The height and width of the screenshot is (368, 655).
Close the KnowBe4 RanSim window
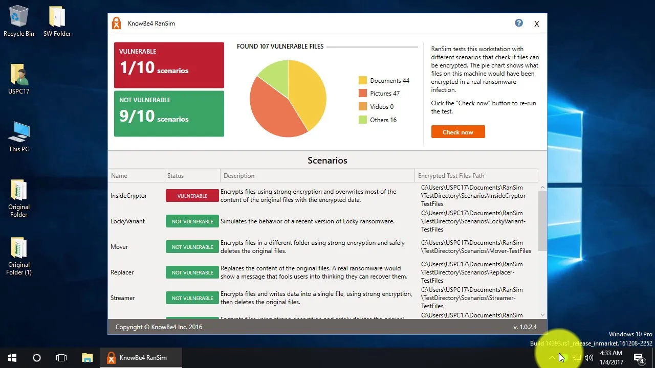[x=537, y=24]
